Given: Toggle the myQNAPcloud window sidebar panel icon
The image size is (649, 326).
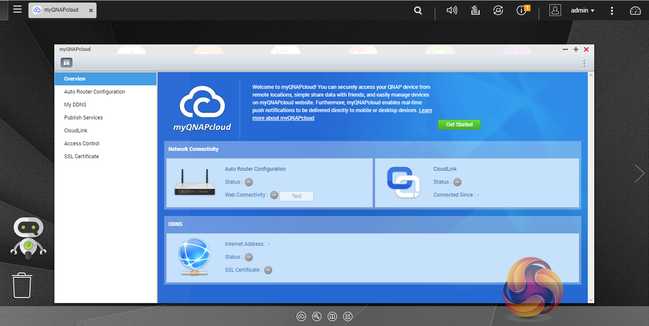Looking at the screenshot, I should tap(66, 63).
